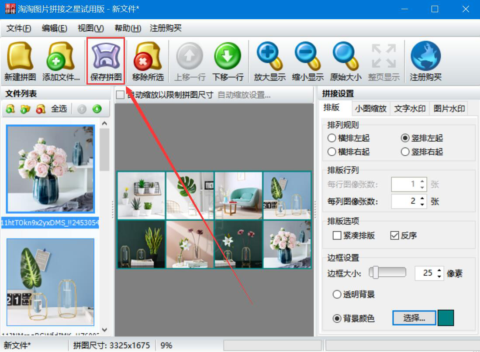
Task: Uncheck the 反序 checkbox
Action: pyautogui.click(x=394, y=236)
